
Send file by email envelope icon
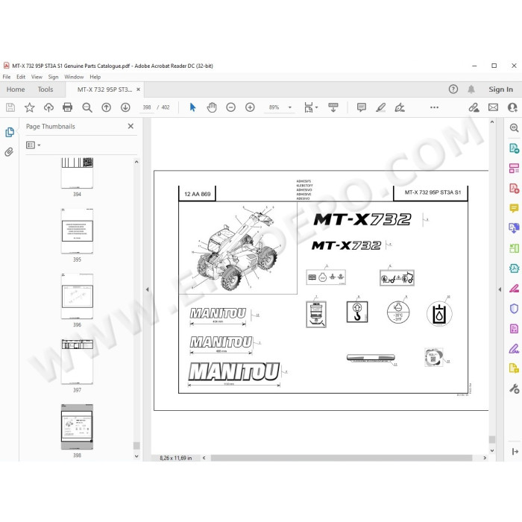pyautogui.click(x=493, y=107)
